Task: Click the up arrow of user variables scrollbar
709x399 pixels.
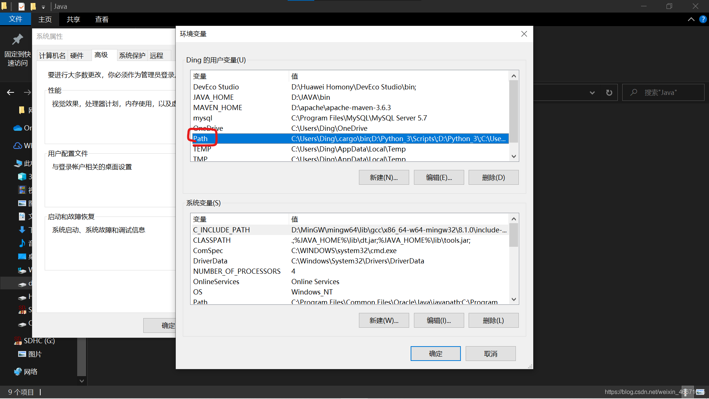Action: coord(514,76)
